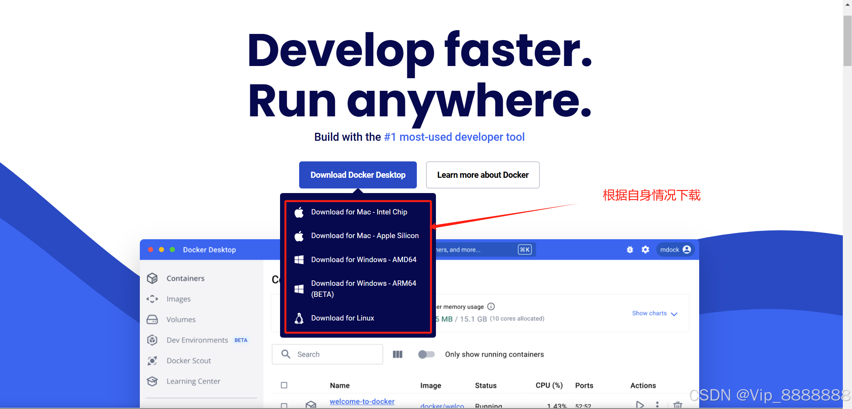The height and width of the screenshot is (409, 852).
Task: Click the Containers cube icon
Action: pos(152,279)
